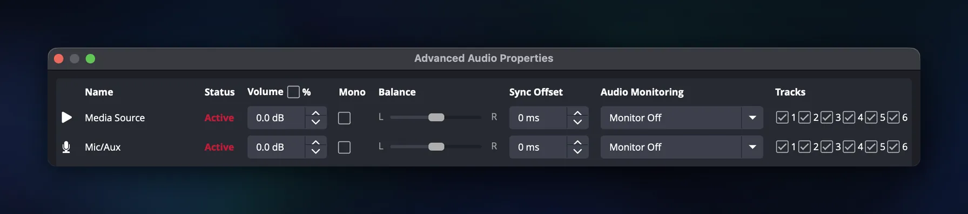Open Media Source Audio Monitoring dropdown
The height and width of the screenshot is (214, 968).
click(x=682, y=118)
